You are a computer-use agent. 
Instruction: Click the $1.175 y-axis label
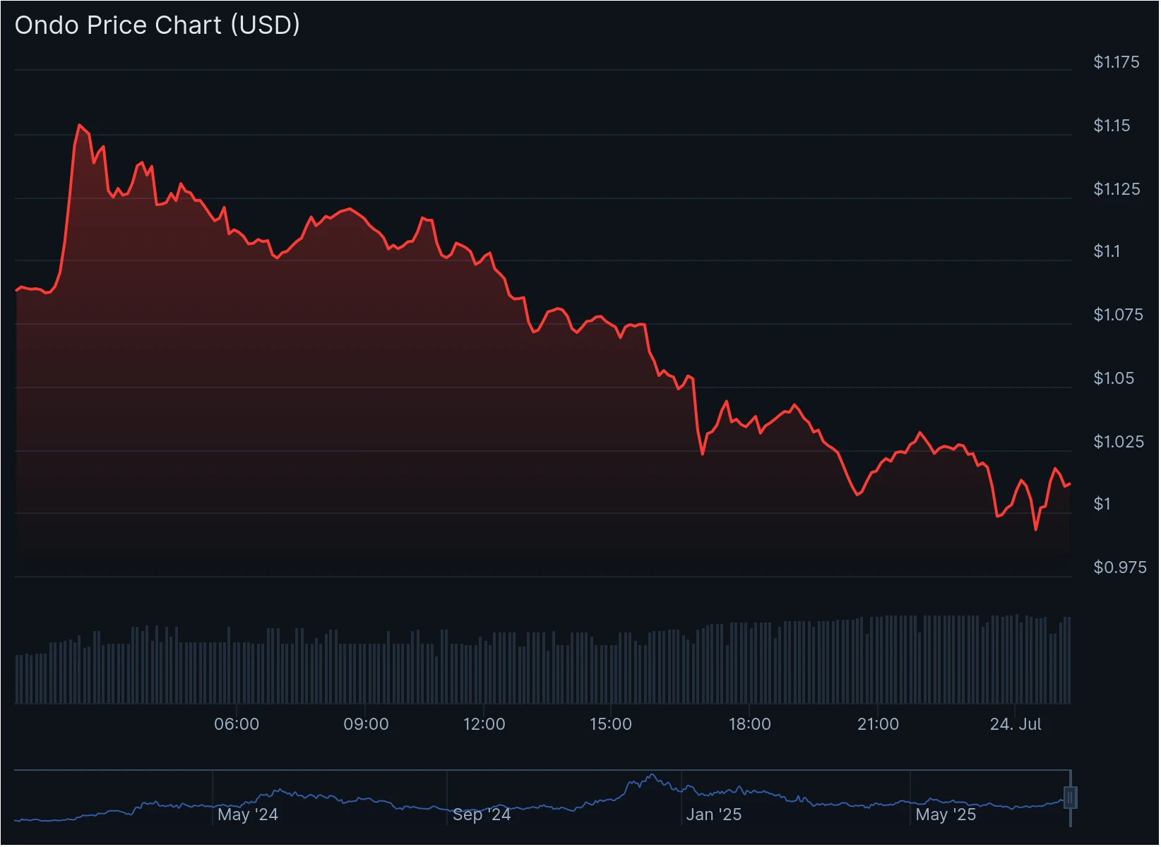tap(1117, 62)
